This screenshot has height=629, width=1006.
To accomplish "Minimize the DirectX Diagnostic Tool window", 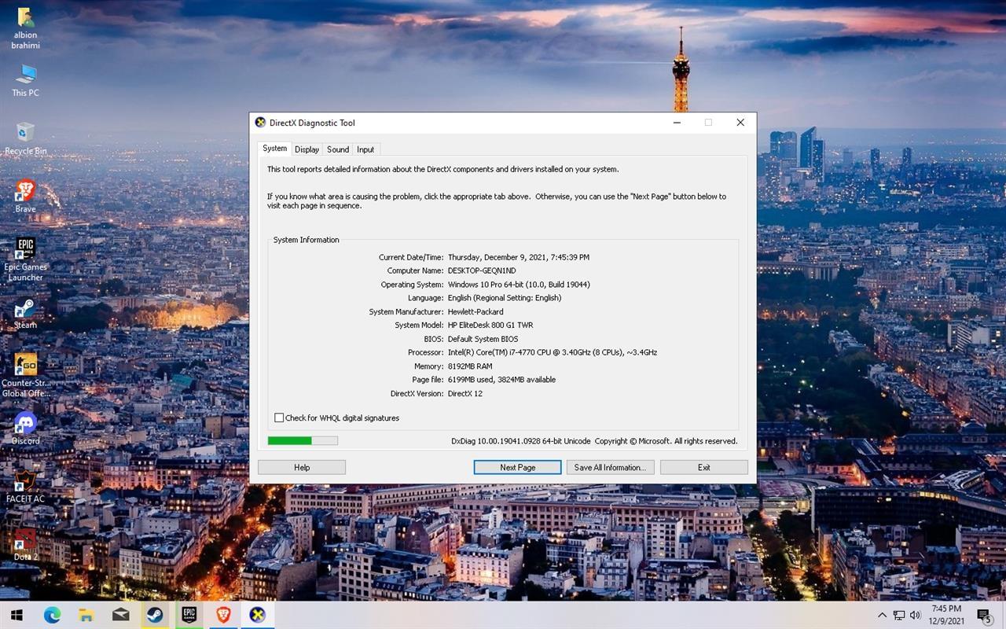I will pyautogui.click(x=677, y=123).
